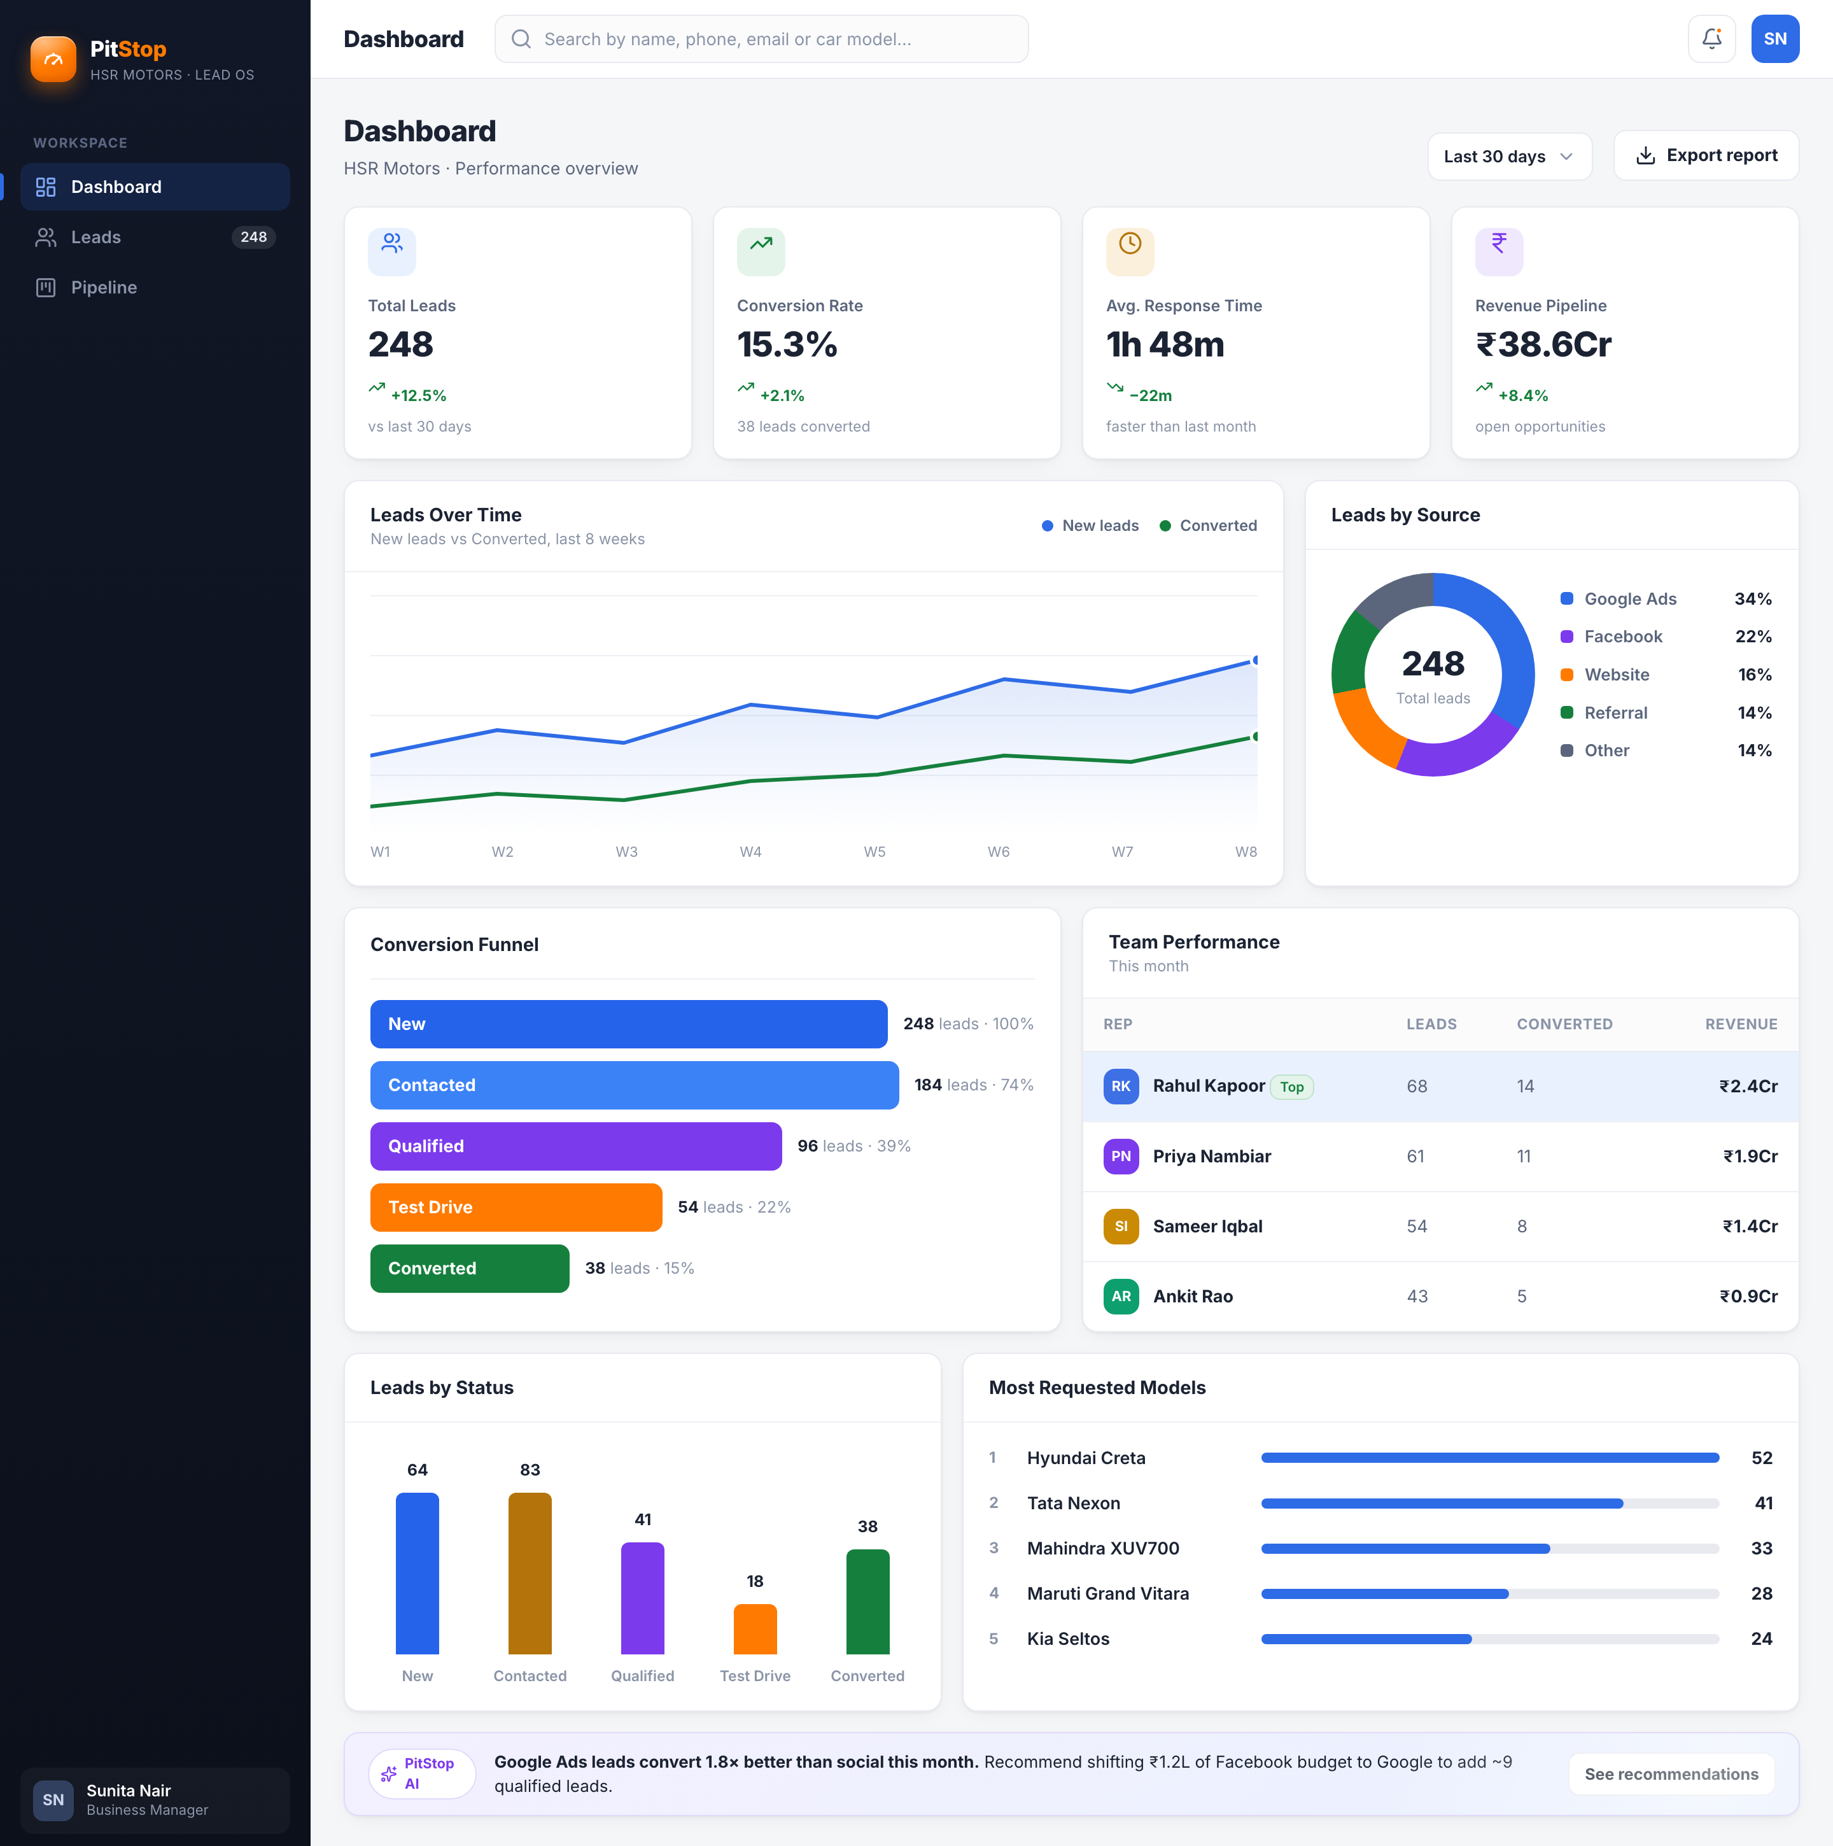The image size is (1833, 1846).
Task: Open Sunita Nair profile card
Action: (155, 1800)
